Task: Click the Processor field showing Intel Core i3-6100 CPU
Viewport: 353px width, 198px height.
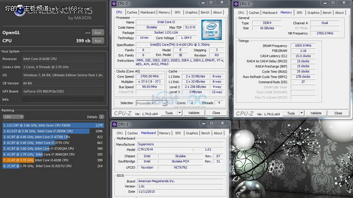Action: (x=63, y=59)
